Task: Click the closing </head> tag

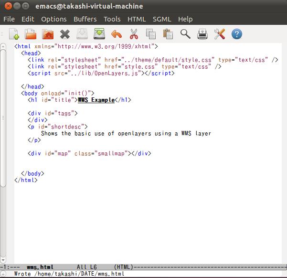Action: click(x=32, y=86)
